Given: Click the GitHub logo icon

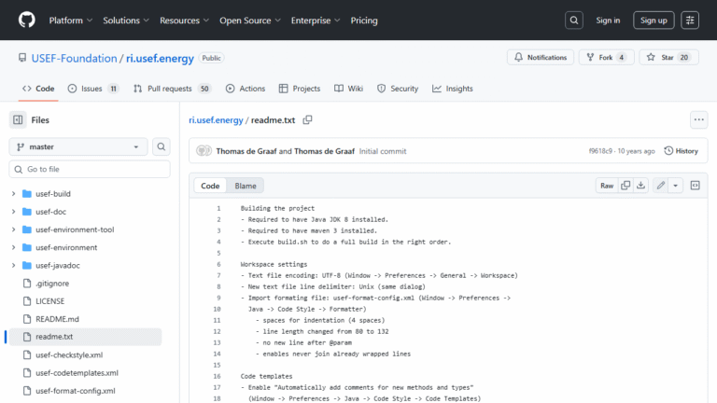Looking at the screenshot, I should 26,20.
